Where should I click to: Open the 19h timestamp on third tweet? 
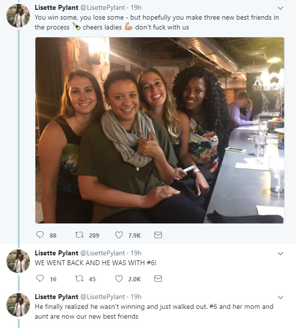pyautogui.click(x=136, y=297)
